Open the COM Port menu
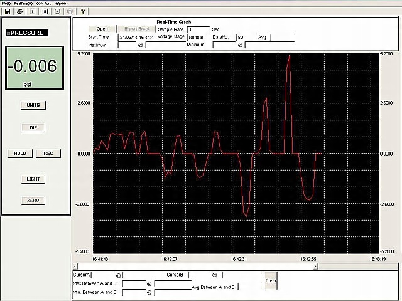The height and width of the screenshot is (301, 402). coord(43,4)
